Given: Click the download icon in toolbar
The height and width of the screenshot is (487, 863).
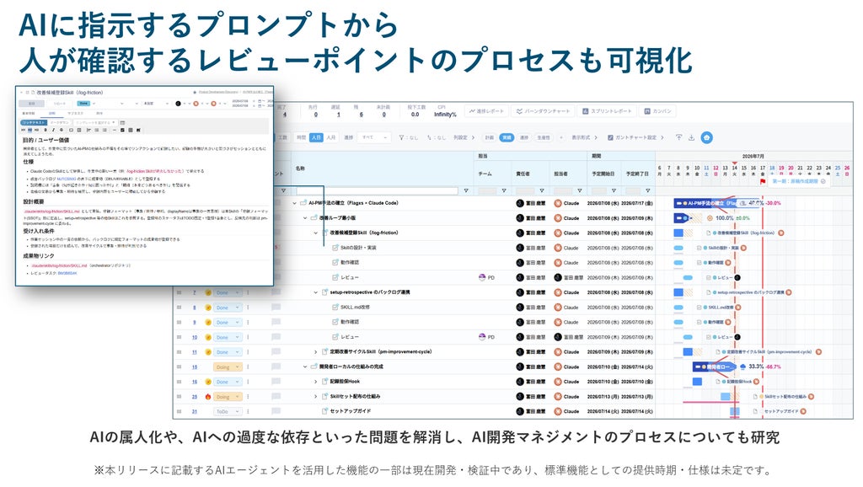Looking at the screenshot, I should 691,137.
